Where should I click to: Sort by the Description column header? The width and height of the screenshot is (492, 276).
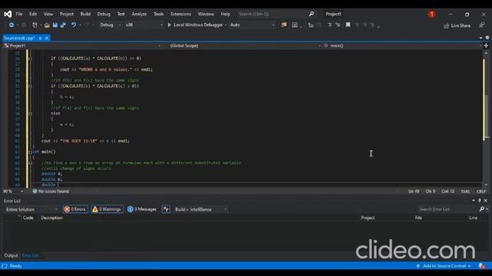coord(52,218)
